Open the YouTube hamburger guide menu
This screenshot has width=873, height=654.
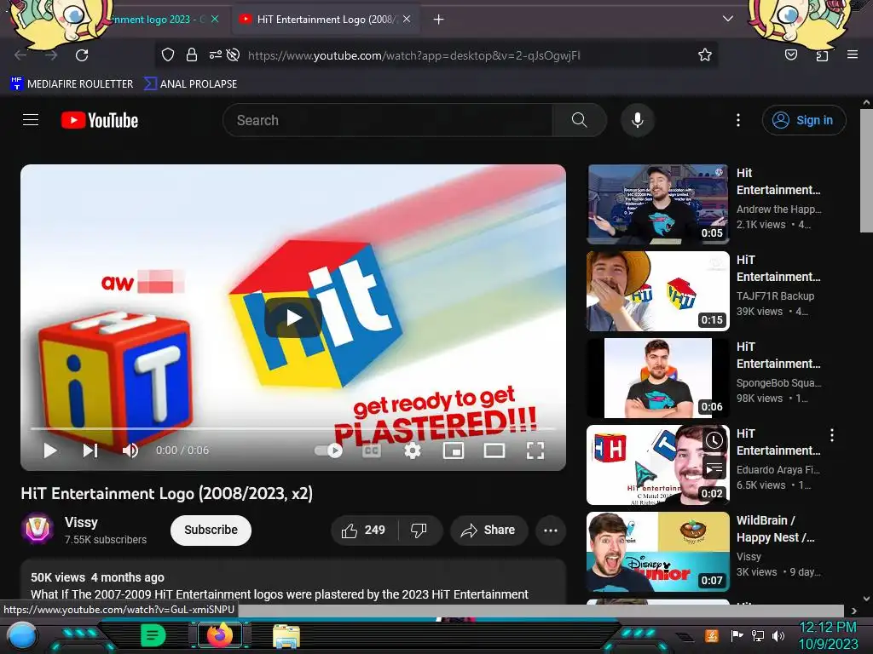tap(31, 119)
